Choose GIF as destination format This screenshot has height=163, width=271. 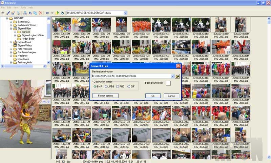(129, 87)
